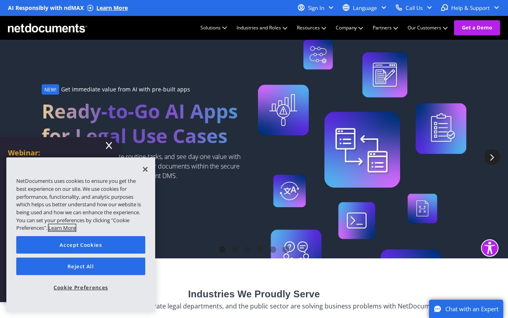Click the document editing pen app icon
The width and height of the screenshot is (508, 318).
pyautogui.click(x=385, y=75)
